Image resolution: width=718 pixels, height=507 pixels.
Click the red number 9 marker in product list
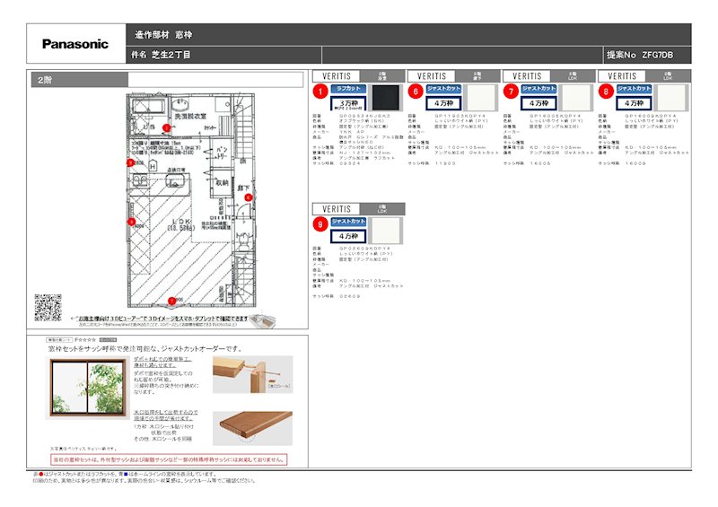coord(320,224)
